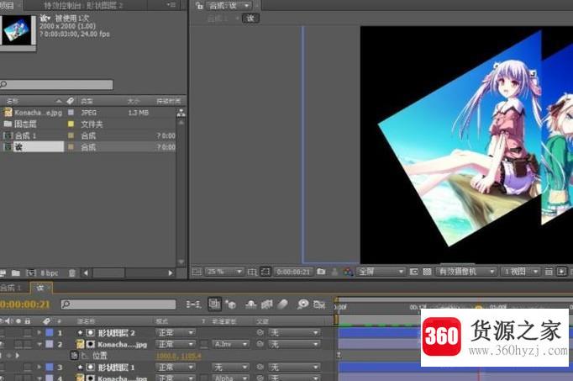Click the star icon of 形状图层 2
This screenshot has height=381, width=573.
[80, 333]
